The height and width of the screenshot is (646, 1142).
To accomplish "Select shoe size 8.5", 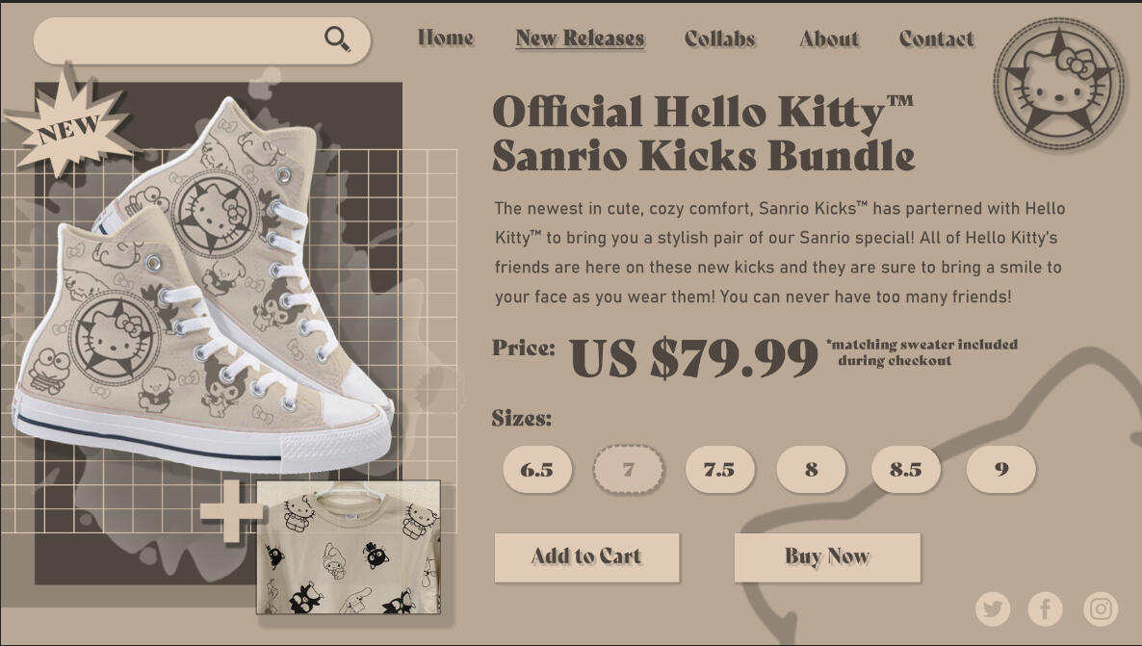I will point(905,470).
